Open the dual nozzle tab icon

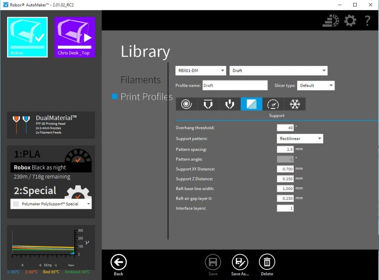click(230, 104)
